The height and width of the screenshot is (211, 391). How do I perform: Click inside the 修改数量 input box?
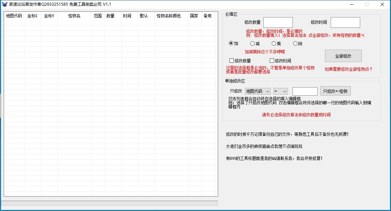pos(278,22)
